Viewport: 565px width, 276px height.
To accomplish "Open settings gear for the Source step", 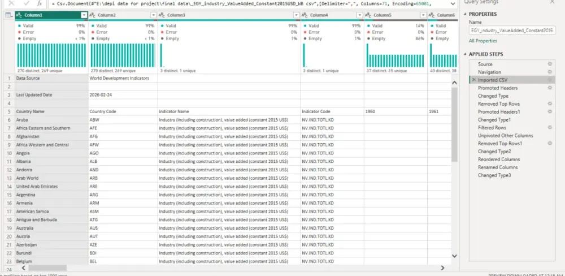I will 550,64.
